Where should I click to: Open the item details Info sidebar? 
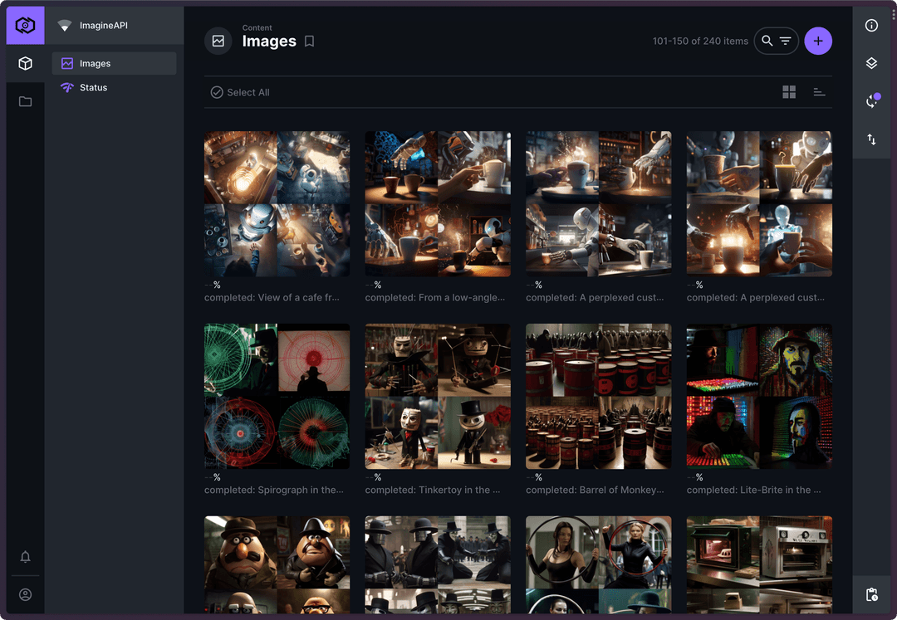871,25
